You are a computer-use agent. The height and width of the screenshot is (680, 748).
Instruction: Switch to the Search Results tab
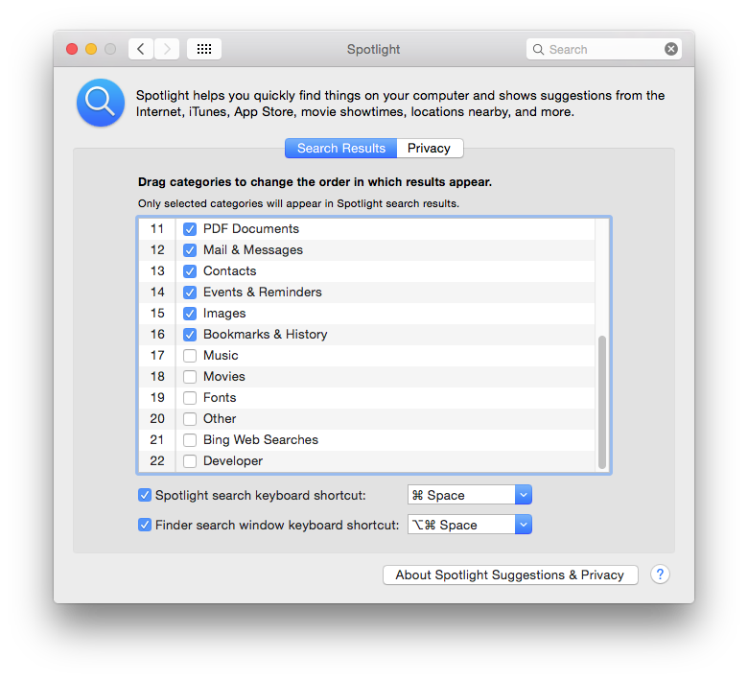tap(341, 148)
